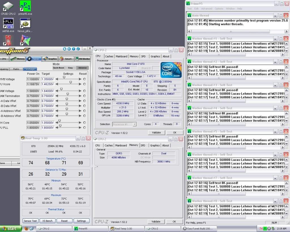This screenshot has width=290, height=232.
Task: Click the Worker thread #4 title bar icon
Action: [189, 108]
